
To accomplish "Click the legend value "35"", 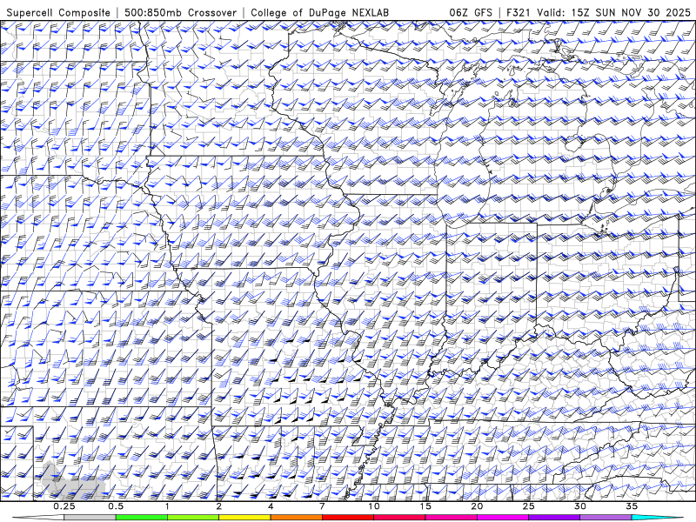I will click(632, 506).
